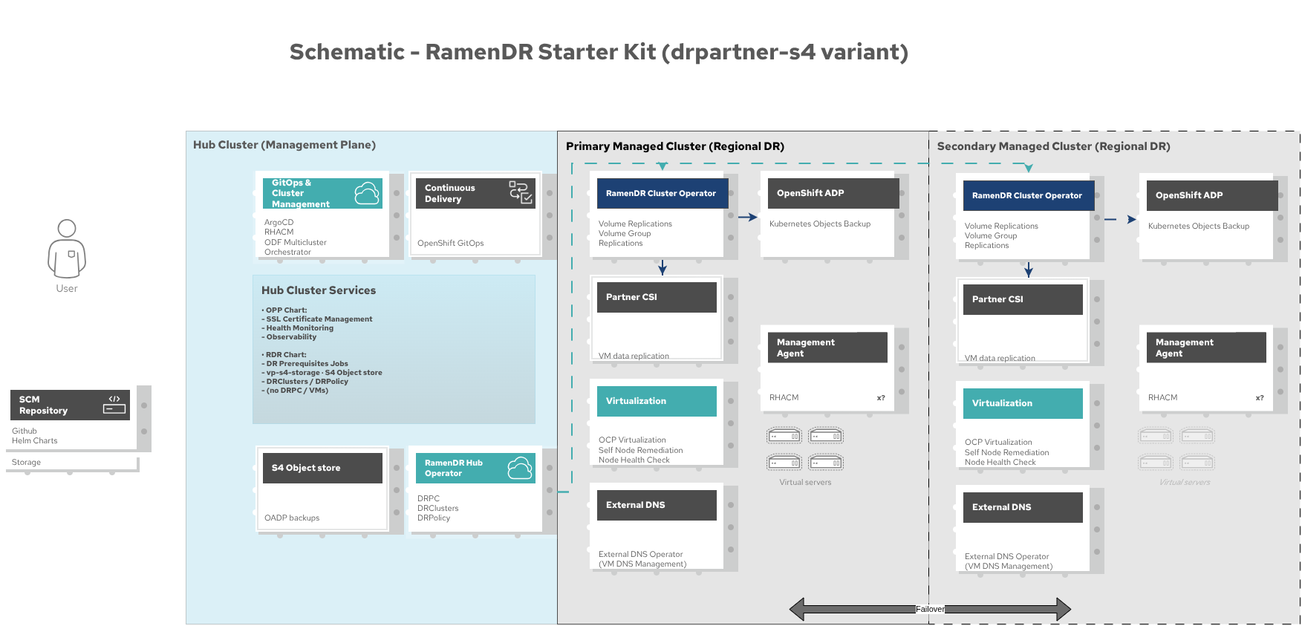Click Primary cluster 'RamenDR Cluster Operator' header
Image resolution: width=1302 pixels, height=626 pixels.
663,193
